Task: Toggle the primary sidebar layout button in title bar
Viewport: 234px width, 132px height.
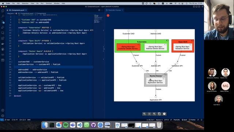Action: click(x=194, y=7)
